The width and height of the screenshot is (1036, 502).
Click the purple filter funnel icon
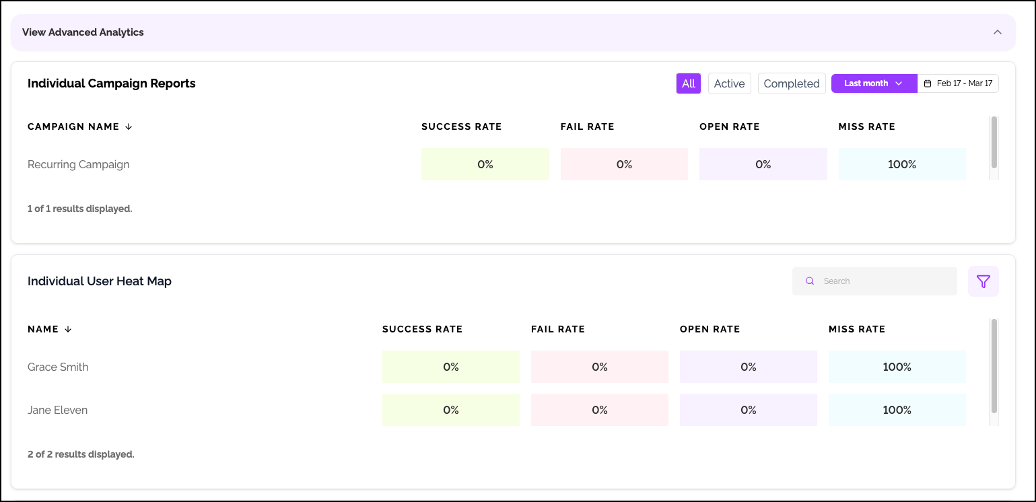983,281
